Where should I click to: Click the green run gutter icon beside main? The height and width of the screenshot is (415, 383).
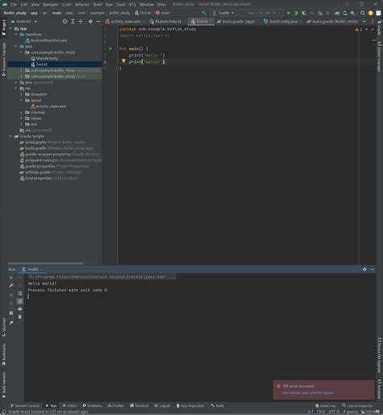click(110, 49)
